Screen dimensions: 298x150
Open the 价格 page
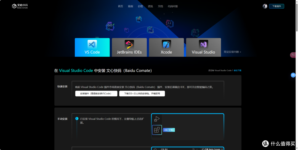click(140, 6)
